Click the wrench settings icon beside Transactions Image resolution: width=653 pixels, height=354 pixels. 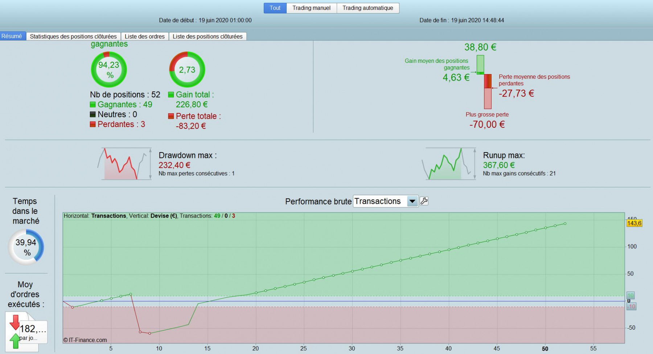tap(424, 201)
